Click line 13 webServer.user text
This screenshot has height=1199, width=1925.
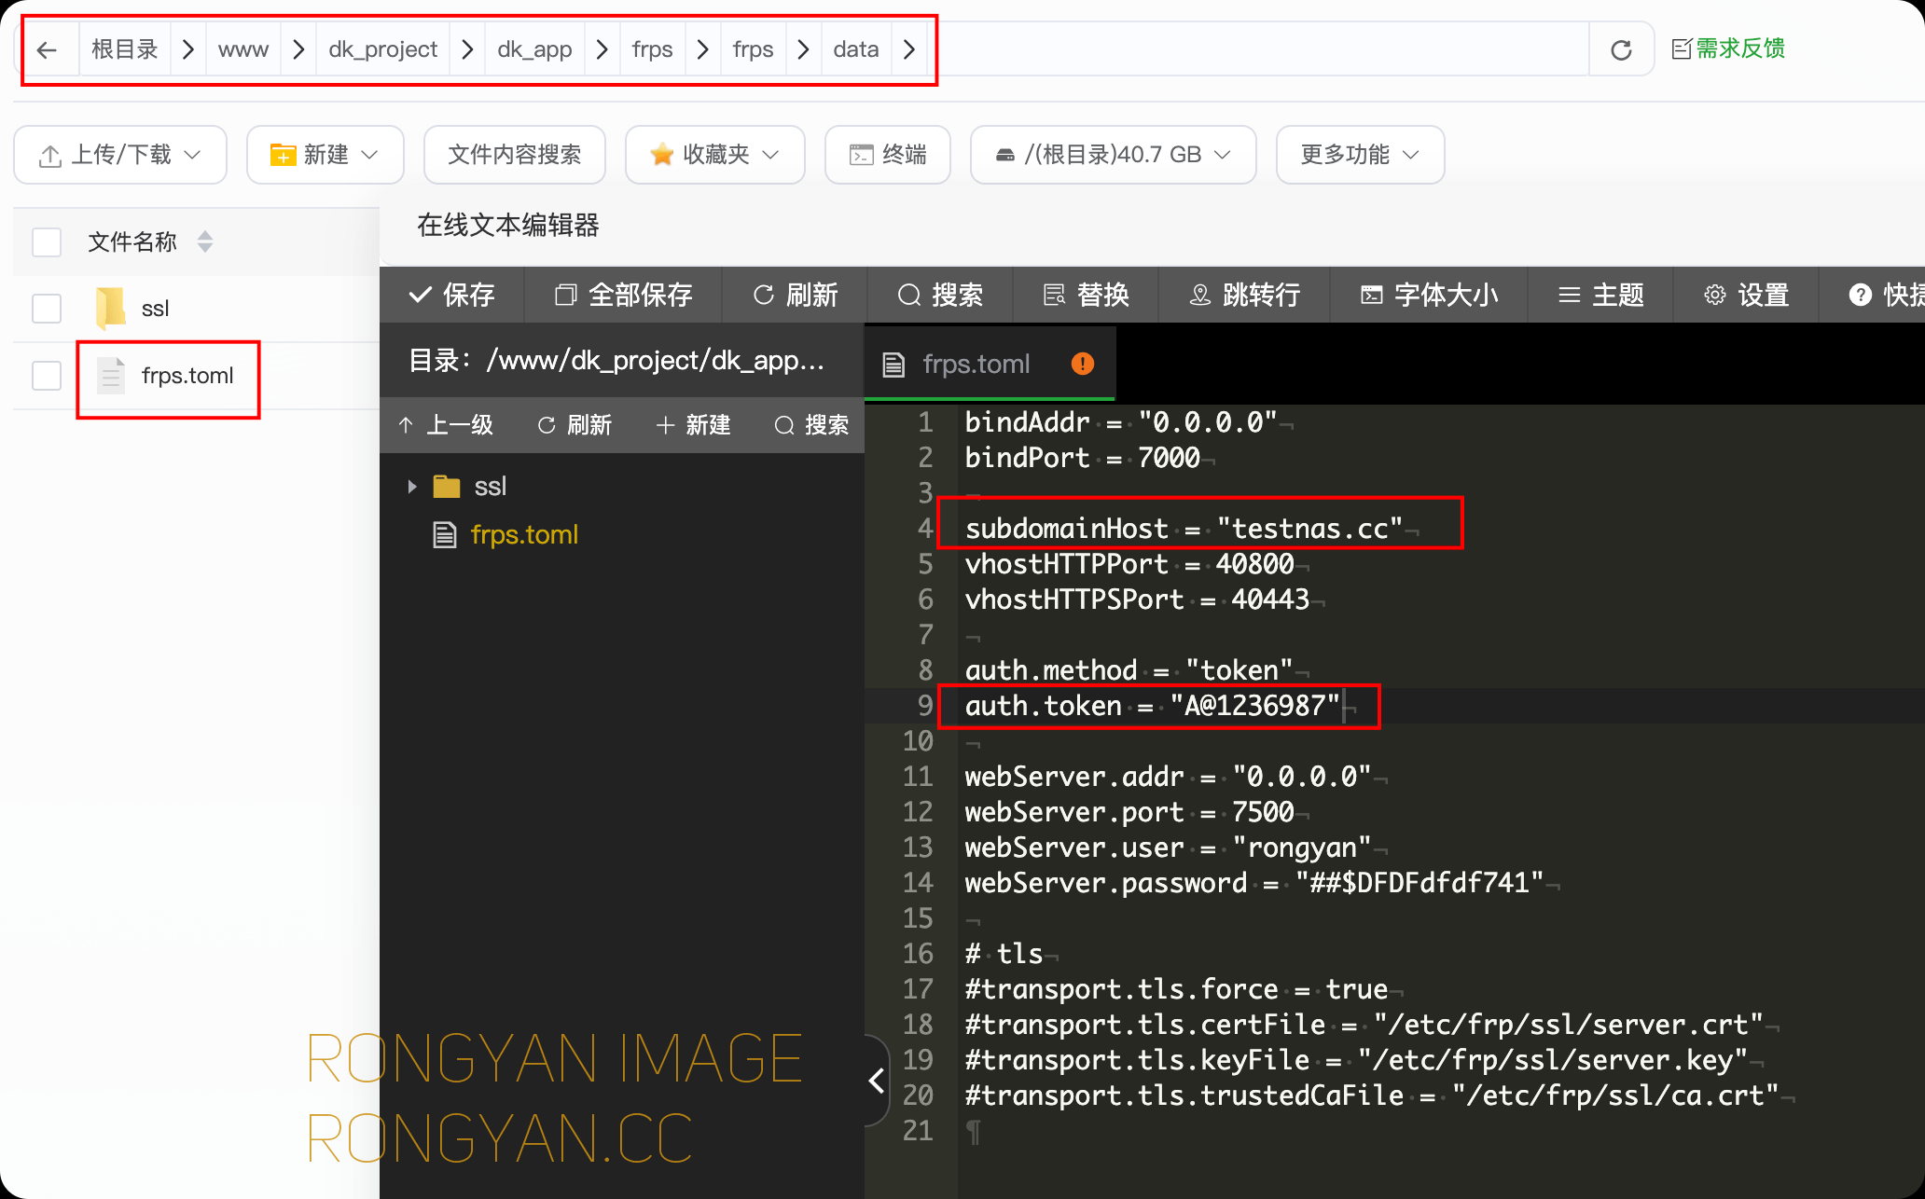[1168, 848]
